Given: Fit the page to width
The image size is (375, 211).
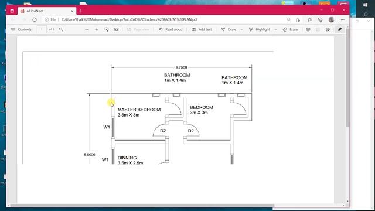Looking at the screenshot, I should 116,29.
